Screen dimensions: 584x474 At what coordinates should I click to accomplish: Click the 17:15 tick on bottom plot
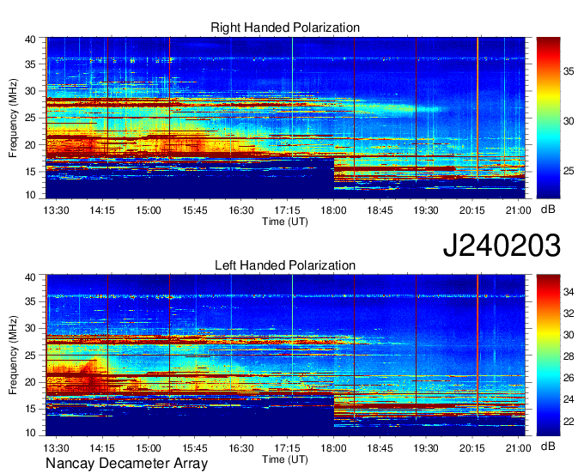[x=287, y=448]
